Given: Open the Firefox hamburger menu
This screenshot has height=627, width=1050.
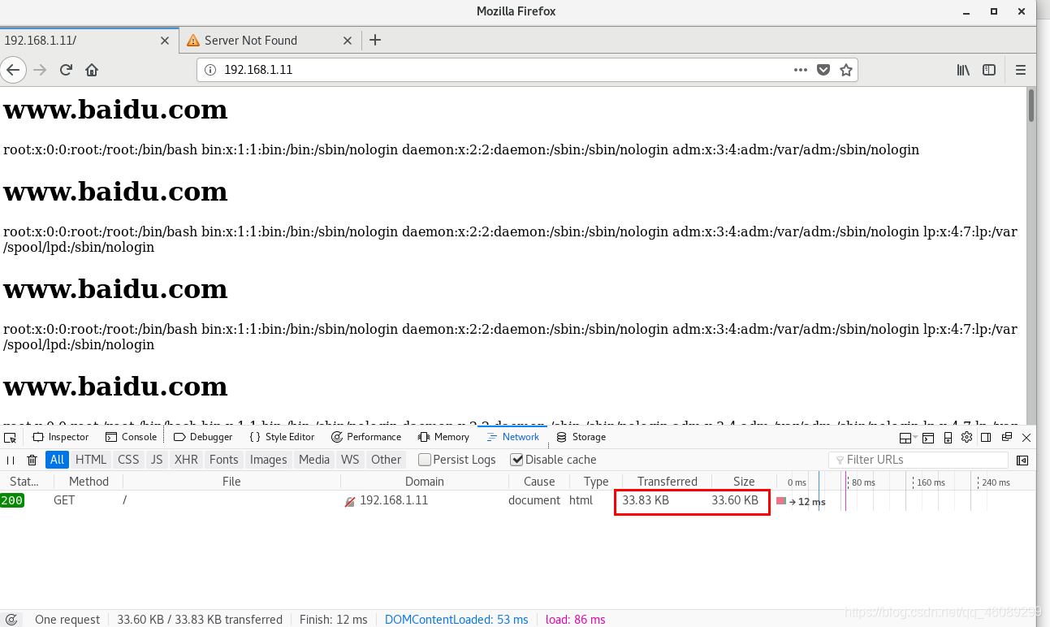Looking at the screenshot, I should (1021, 70).
